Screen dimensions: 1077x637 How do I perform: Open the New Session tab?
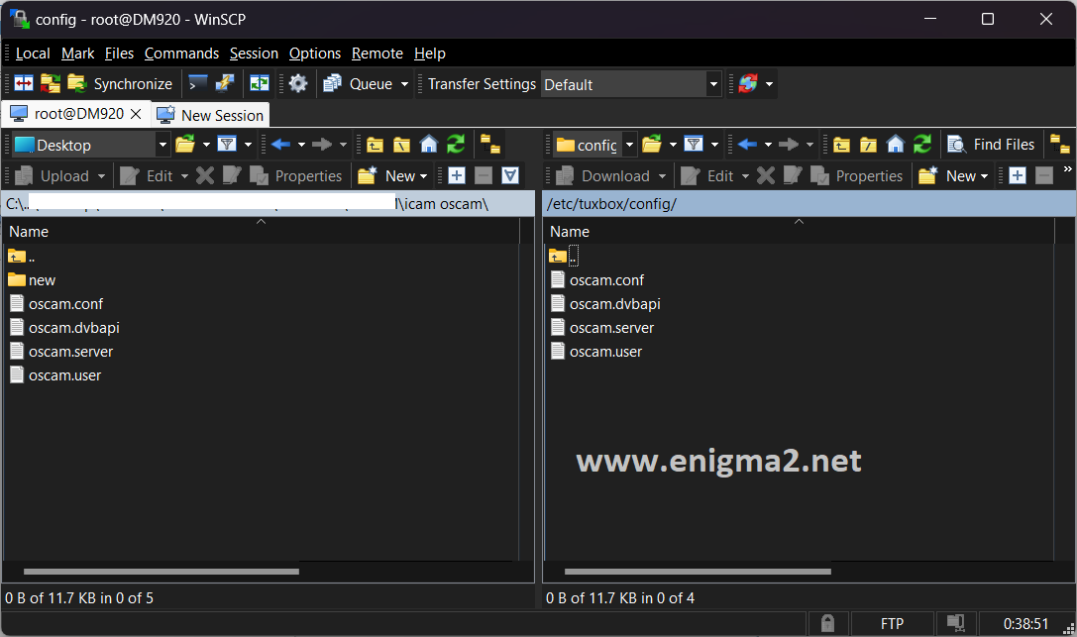pyautogui.click(x=211, y=115)
